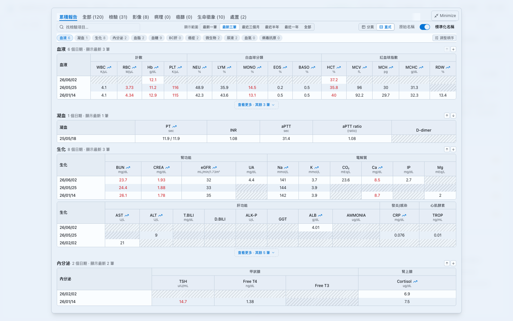This screenshot has height=321, width=513.
Task: Switch to 檢驗 (31) tab
Action: (x=118, y=17)
